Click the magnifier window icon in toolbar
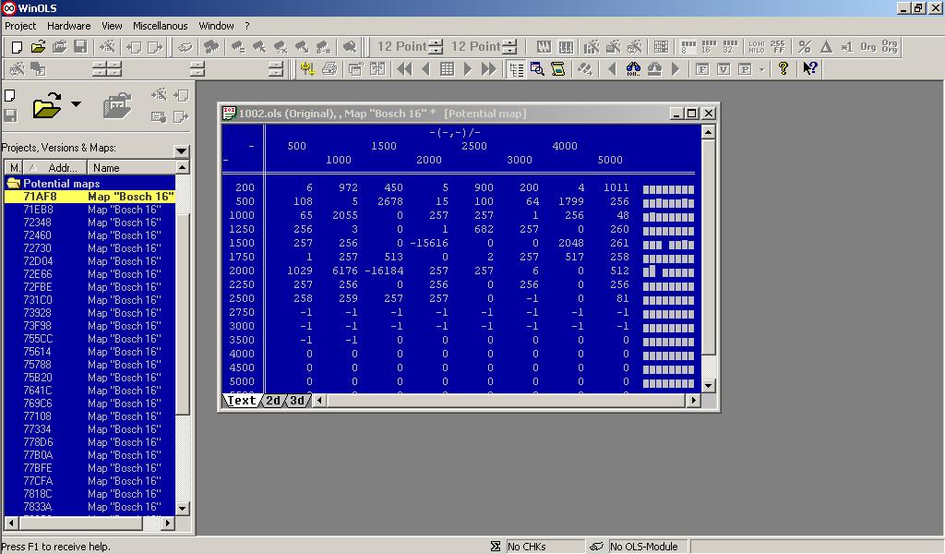The height and width of the screenshot is (554, 945). point(537,68)
